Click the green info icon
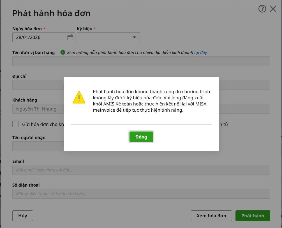This screenshot has height=228, width=282. point(63,52)
